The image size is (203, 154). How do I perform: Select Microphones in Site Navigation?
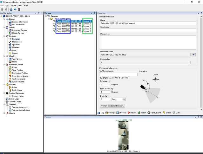[x=17, y=42]
